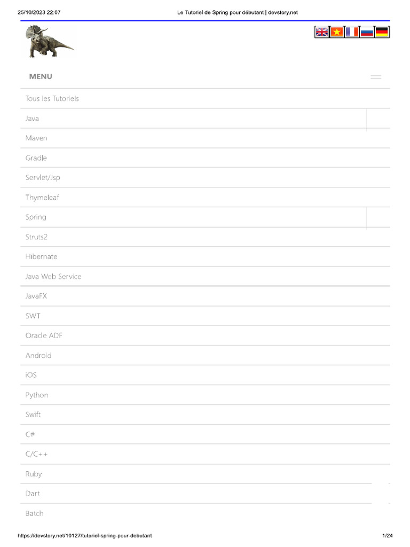Open Tous les Tutoriels menu item
This screenshot has width=410, height=547.
pos(205,99)
